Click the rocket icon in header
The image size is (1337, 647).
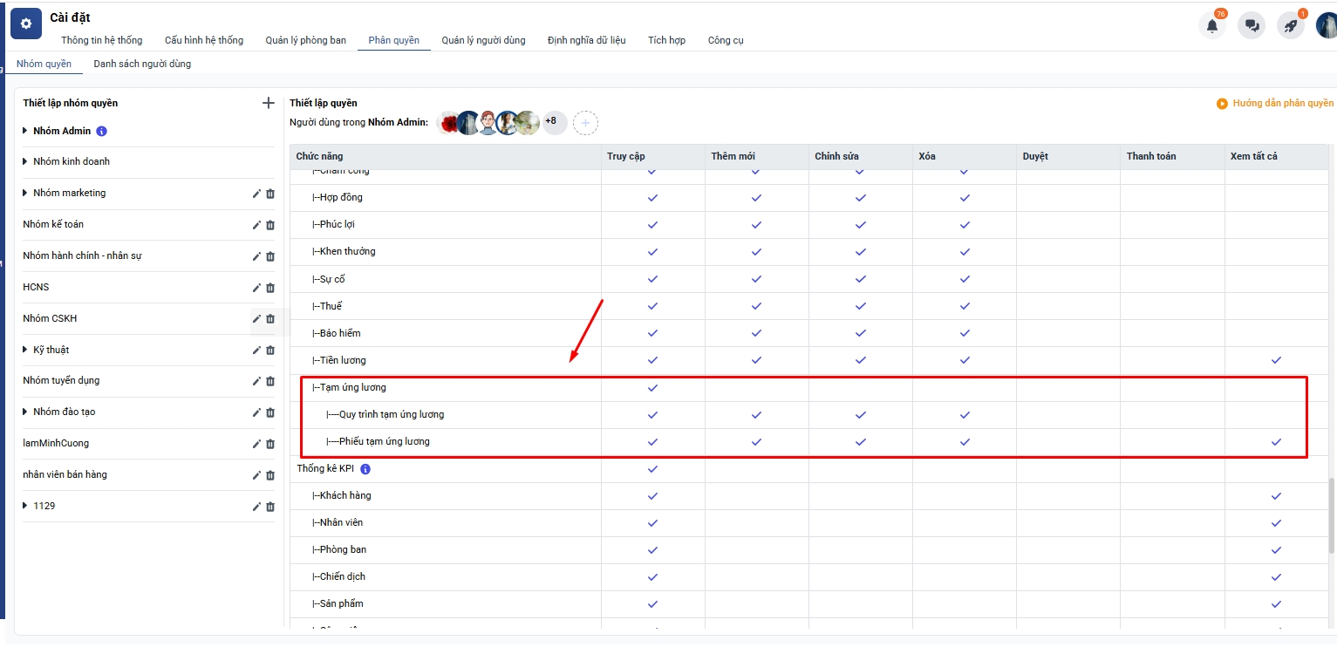point(1291,25)
